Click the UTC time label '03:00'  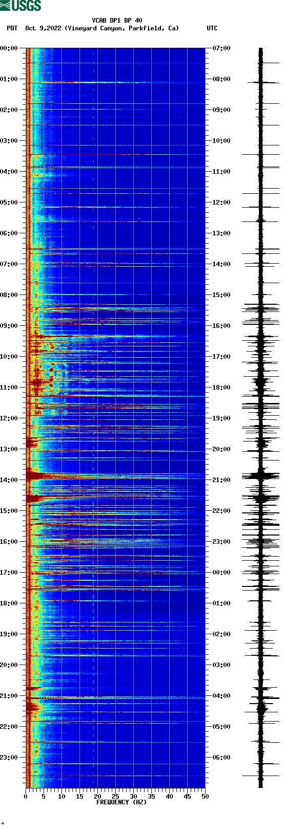(221, 665)
